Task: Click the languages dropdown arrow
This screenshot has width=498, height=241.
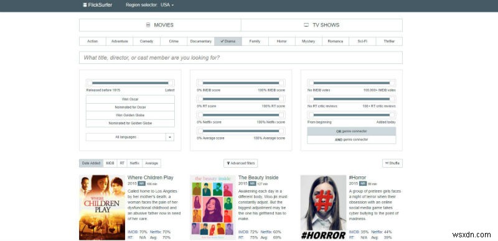Action: pos(170,137)
